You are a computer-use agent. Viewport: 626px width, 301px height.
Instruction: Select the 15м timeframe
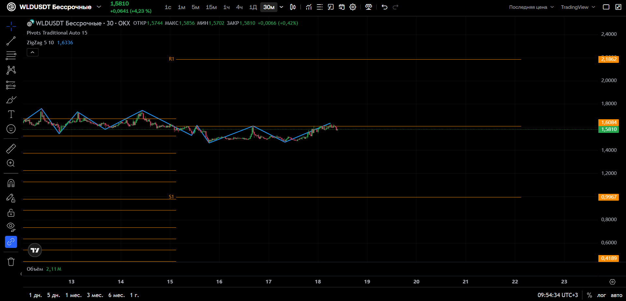211,7
